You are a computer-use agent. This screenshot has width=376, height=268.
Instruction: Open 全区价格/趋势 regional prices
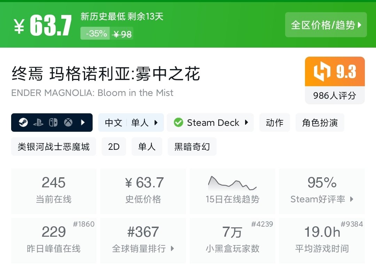326,25
